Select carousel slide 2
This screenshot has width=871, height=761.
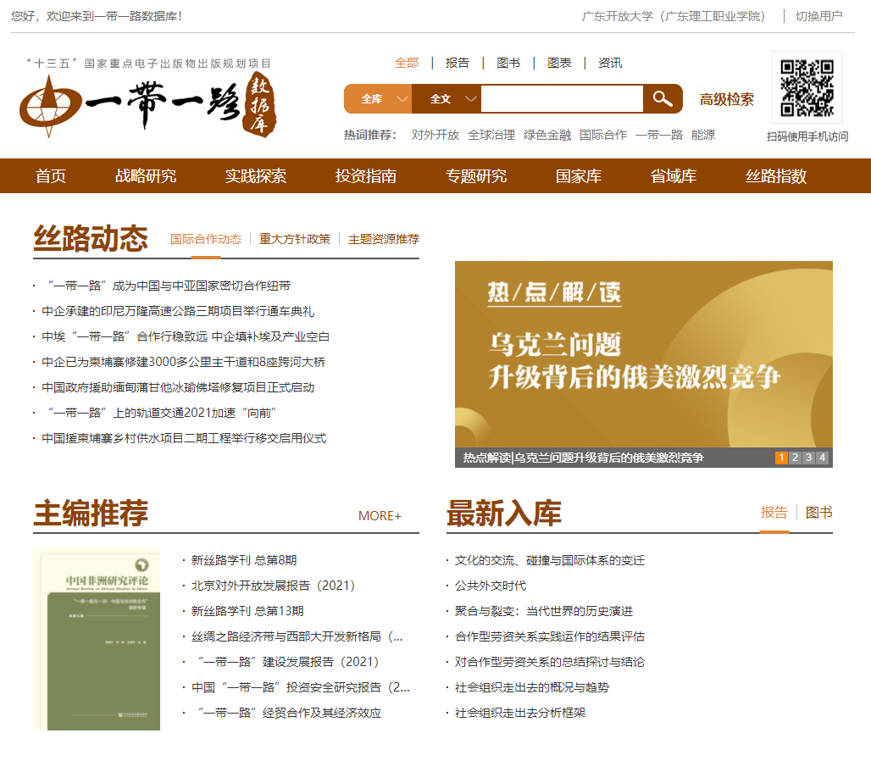pos(796,458)
